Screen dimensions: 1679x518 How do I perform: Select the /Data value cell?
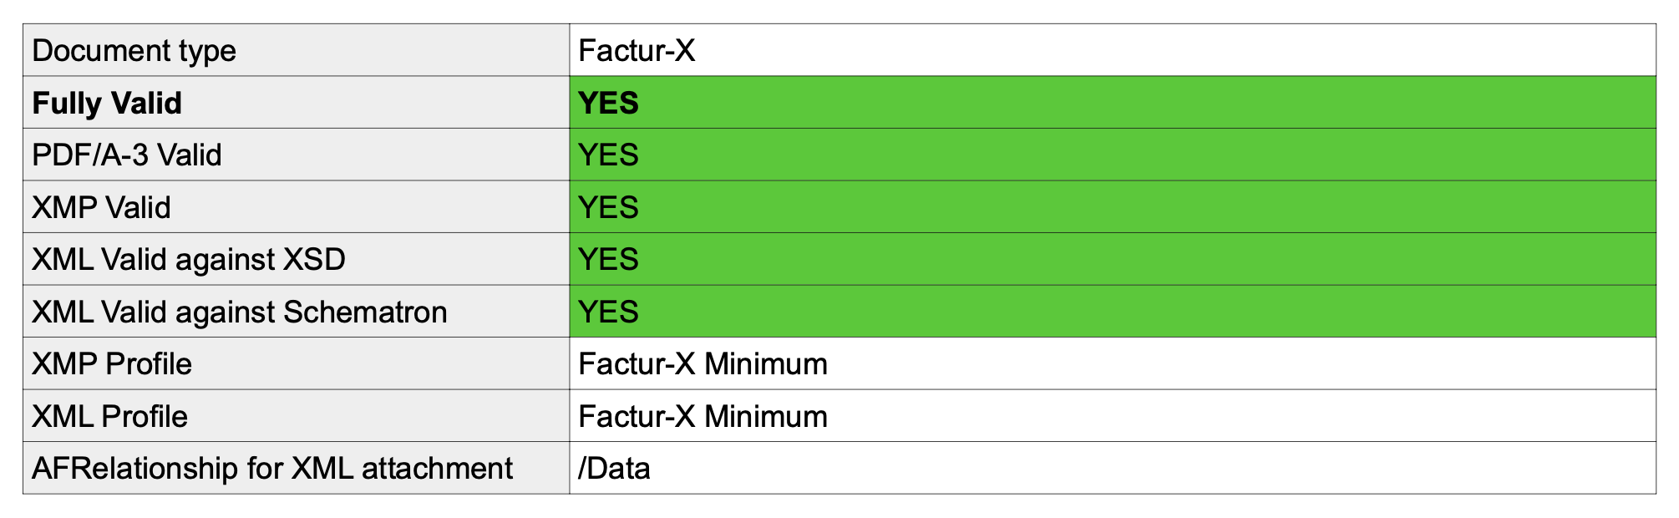click(x=1113, y=468)
